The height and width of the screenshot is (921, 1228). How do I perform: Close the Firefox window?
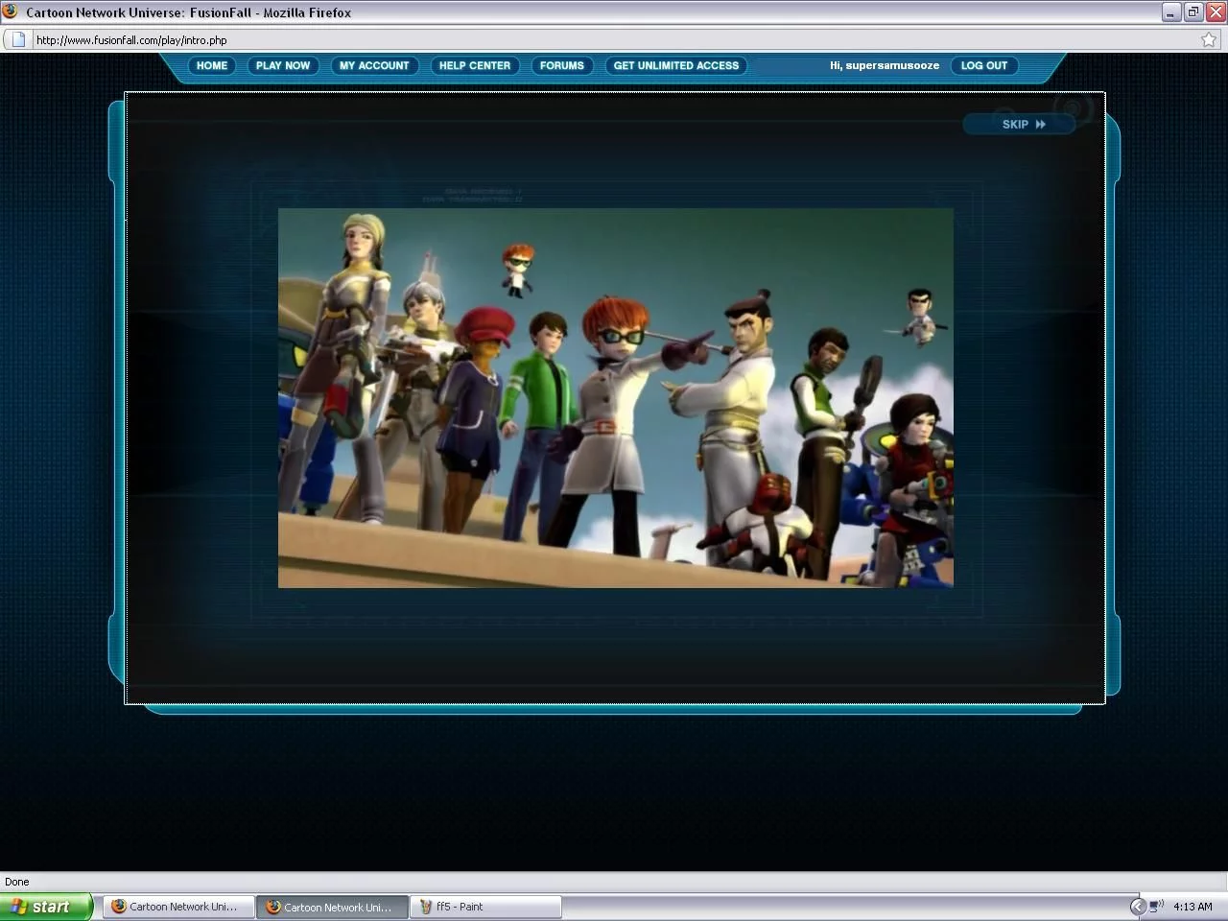[1216, 12]
